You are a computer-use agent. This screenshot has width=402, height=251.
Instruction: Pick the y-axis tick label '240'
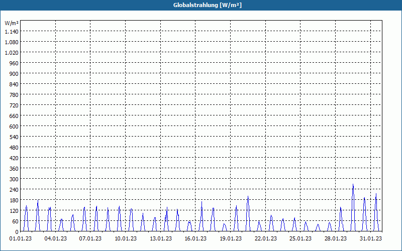(14, 190)
